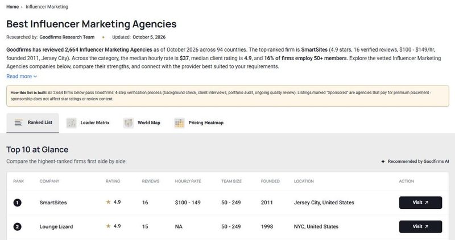455x240 pixels.
Task: Click the World Map thumbnail icon
Action: click(x=129, y=123)
